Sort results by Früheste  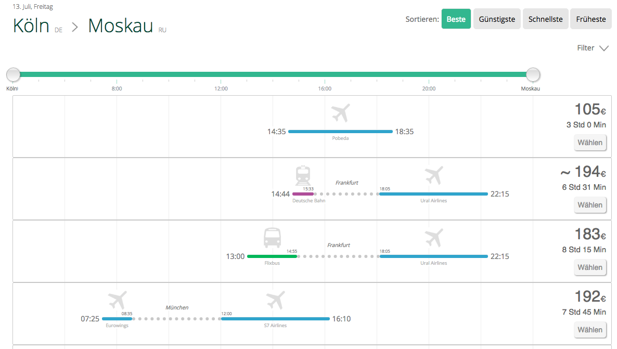pyautogui.click(x=591, y=19)
